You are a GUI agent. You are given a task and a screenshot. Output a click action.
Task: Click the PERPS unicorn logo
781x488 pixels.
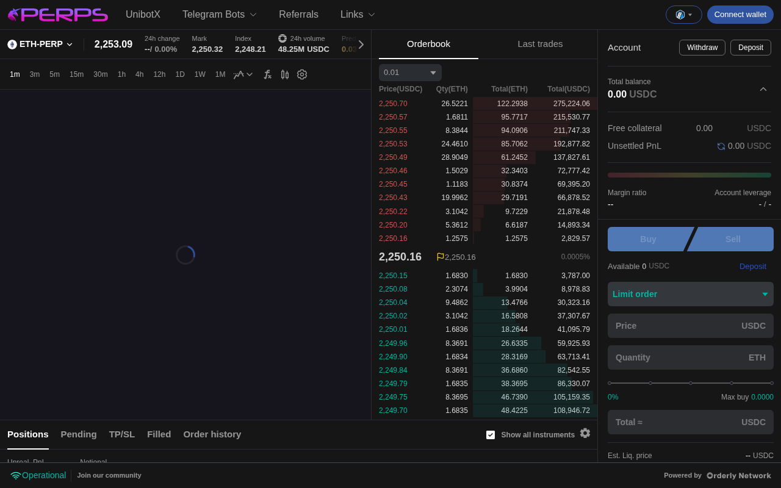[x=57, y=15]
